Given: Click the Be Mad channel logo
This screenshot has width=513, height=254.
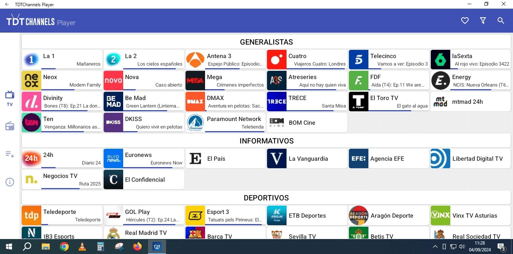Looking at the screenshot, I should click(113, 102).
